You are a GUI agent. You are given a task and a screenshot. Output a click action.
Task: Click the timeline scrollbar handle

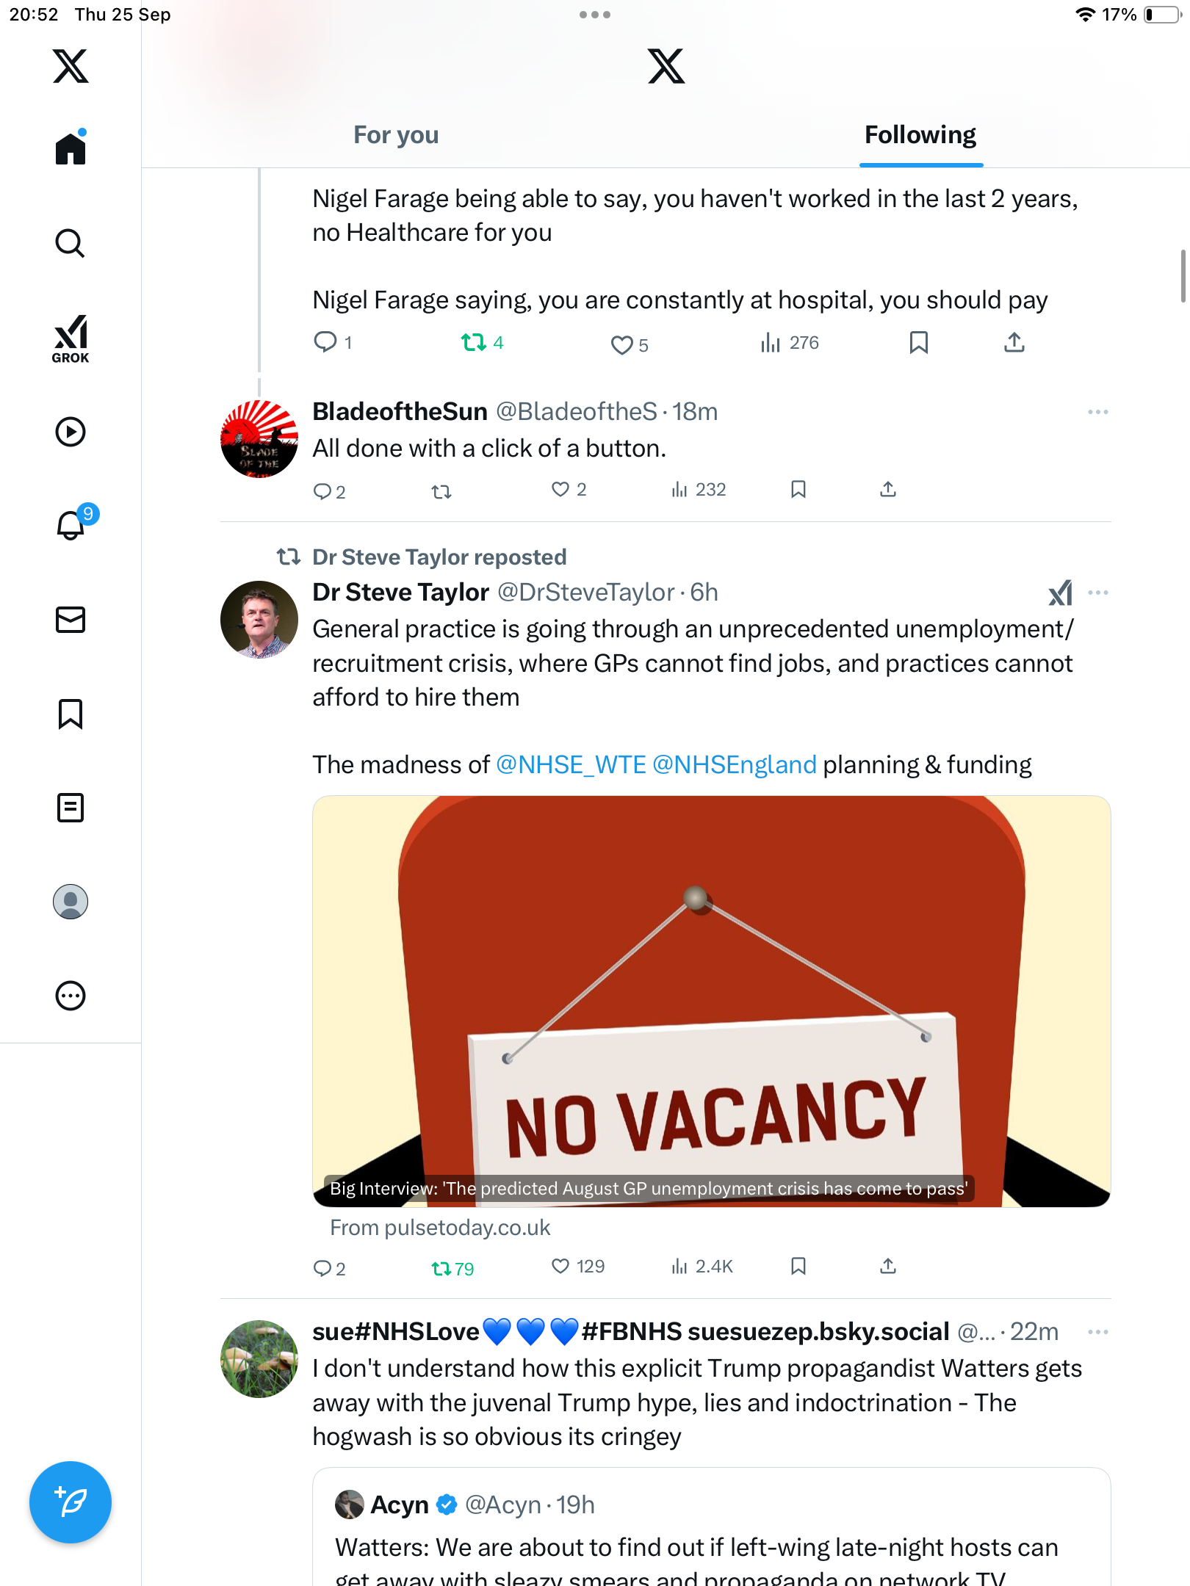pyautogui.click(x=1183, y=276)
